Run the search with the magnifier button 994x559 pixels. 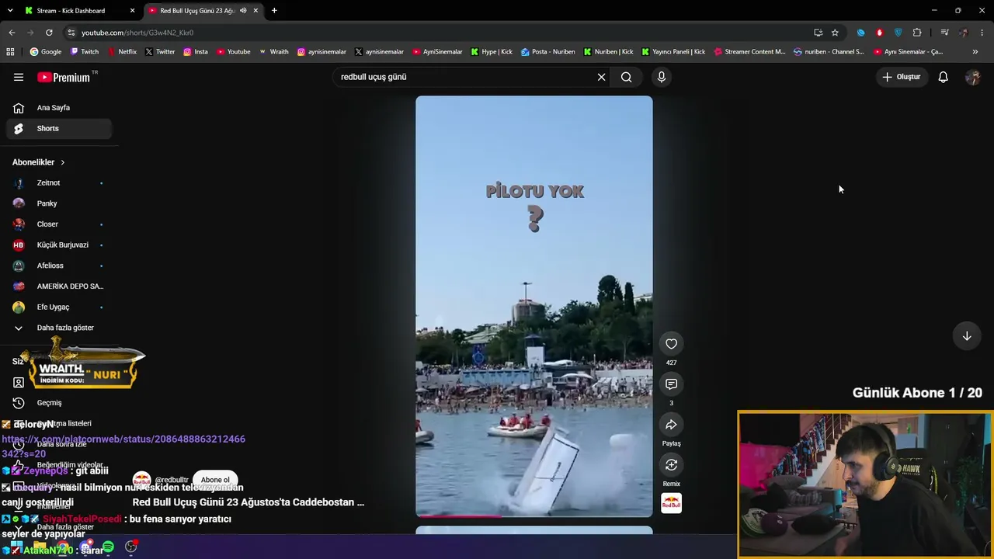[626, 77]
